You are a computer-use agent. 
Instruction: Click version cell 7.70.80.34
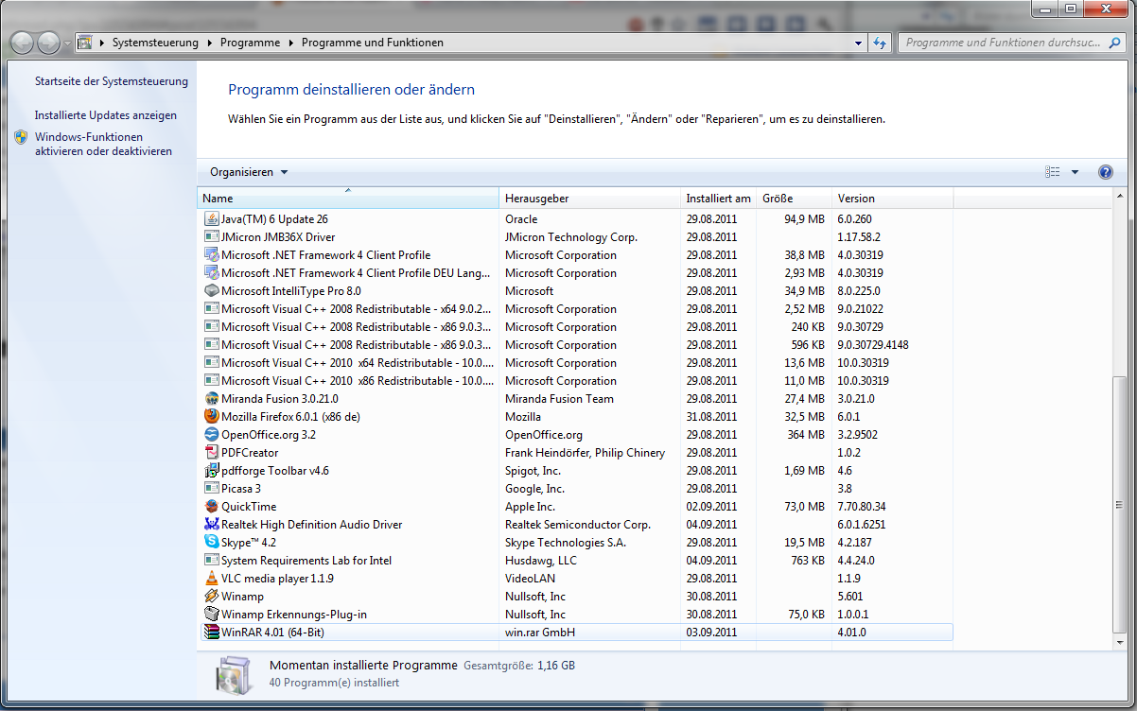tap(861, 506)
